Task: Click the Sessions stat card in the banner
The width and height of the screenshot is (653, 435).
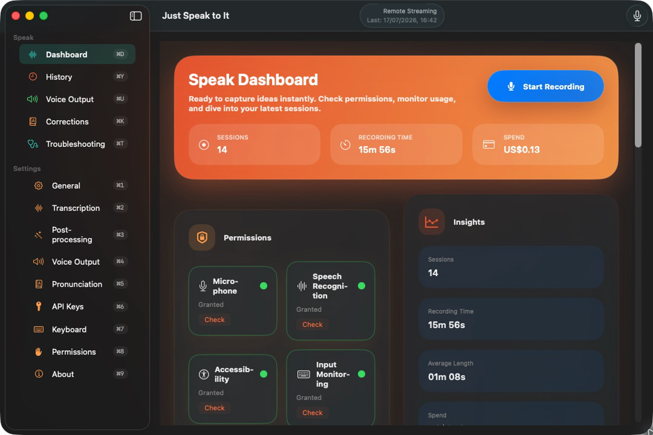Action: (x=255, y=144)
